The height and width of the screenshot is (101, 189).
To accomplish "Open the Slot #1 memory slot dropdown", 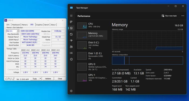I will (x=13, y=31).
